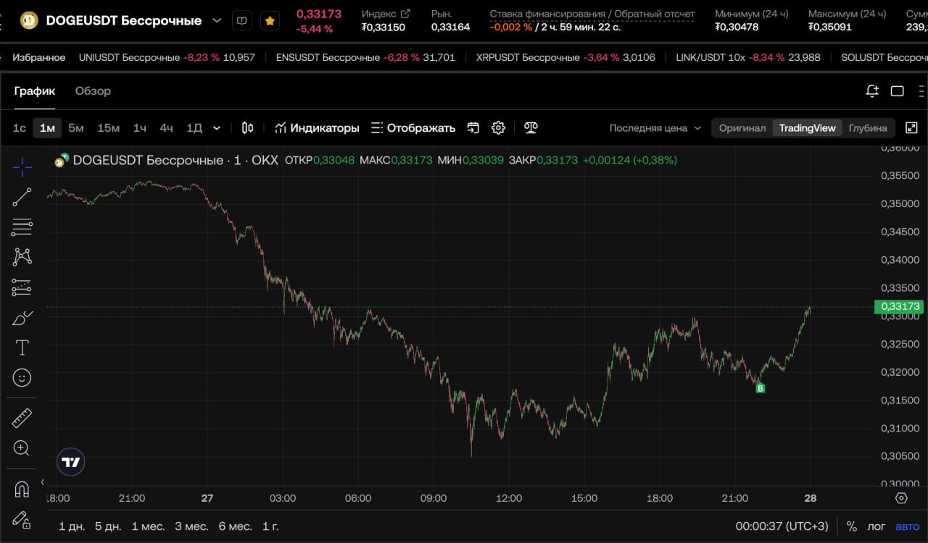Screen dimensions: 928x543
Task: Click the single-rectangle layout icon
Action: pyautogui.click(x=898, y=91)
